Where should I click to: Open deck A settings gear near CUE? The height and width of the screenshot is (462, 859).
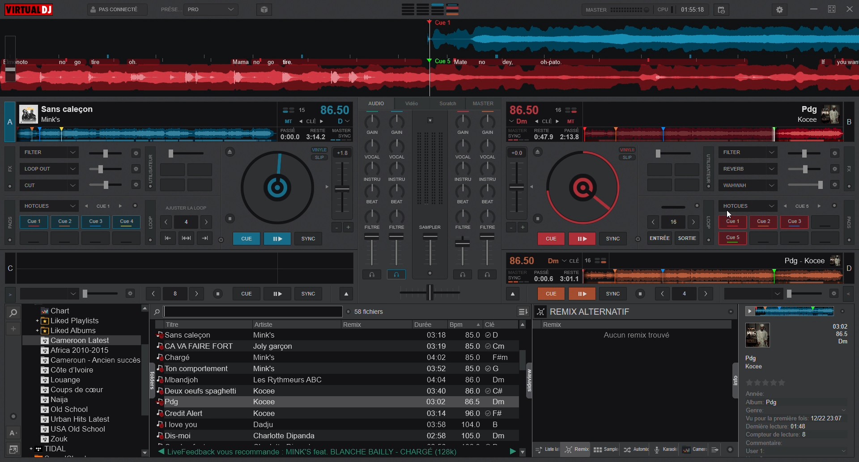click(x=221, y=240)
